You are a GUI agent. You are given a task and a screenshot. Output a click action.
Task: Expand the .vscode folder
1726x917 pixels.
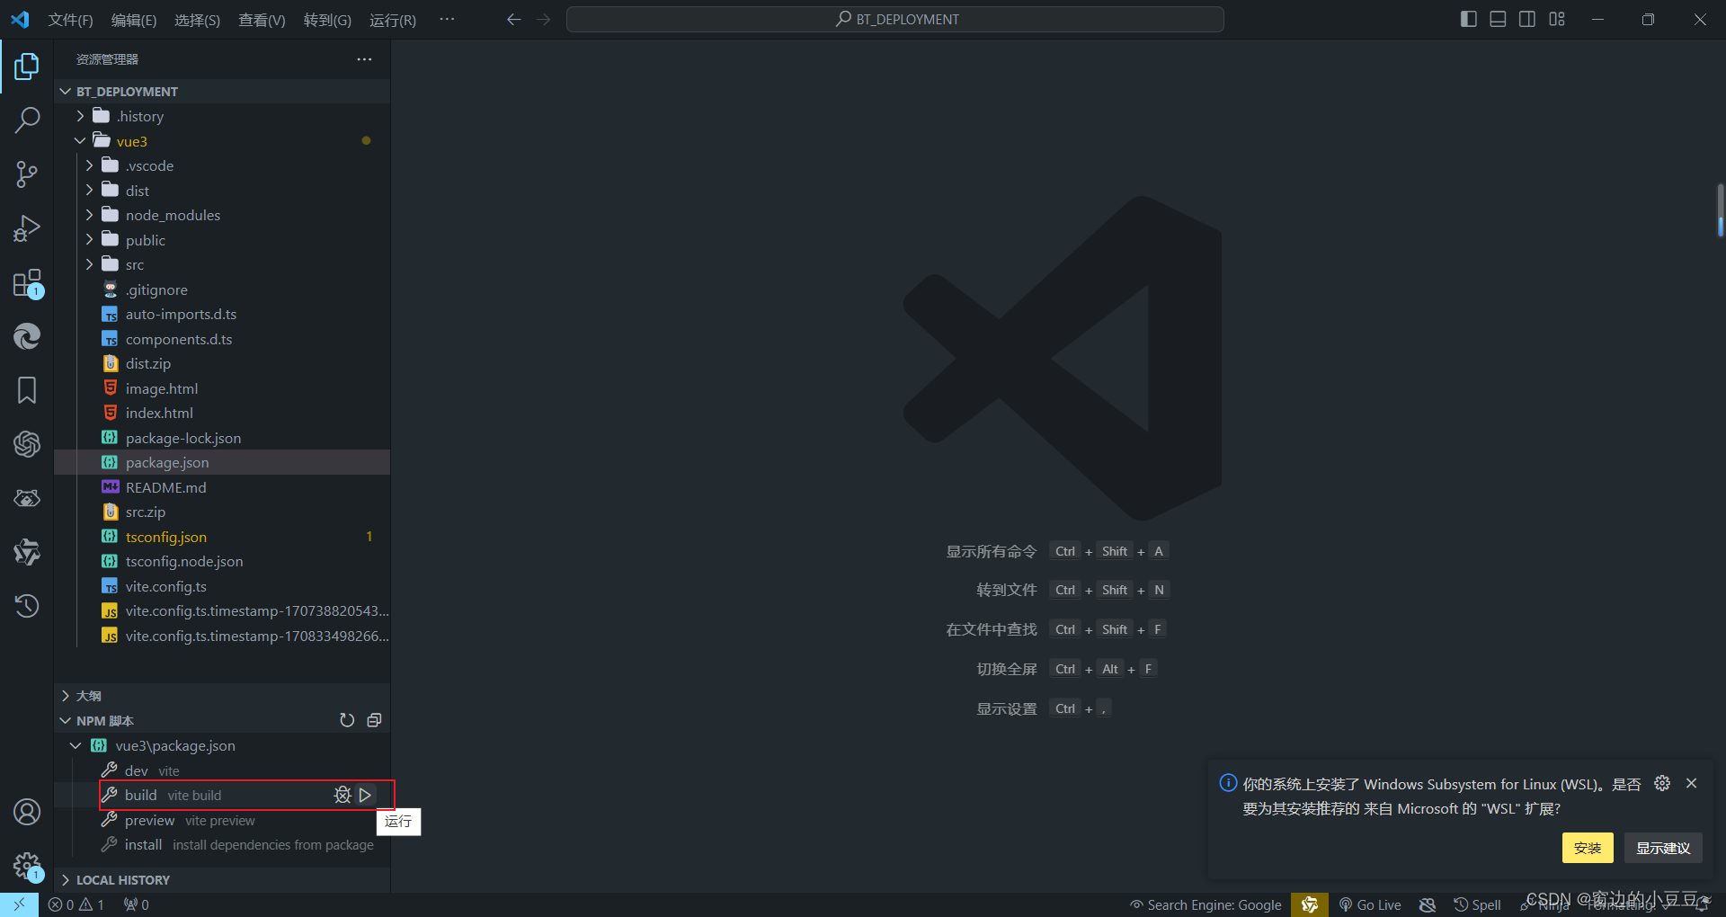pos(89,165)
